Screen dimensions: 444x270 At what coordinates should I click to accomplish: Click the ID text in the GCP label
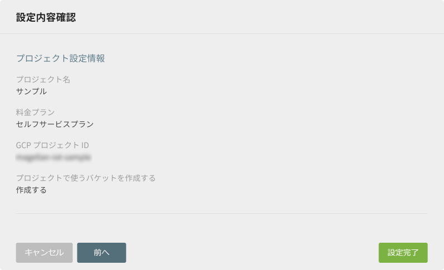point(85,145)
